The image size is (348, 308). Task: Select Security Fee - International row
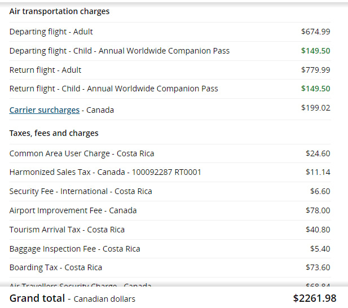(81, 191)
